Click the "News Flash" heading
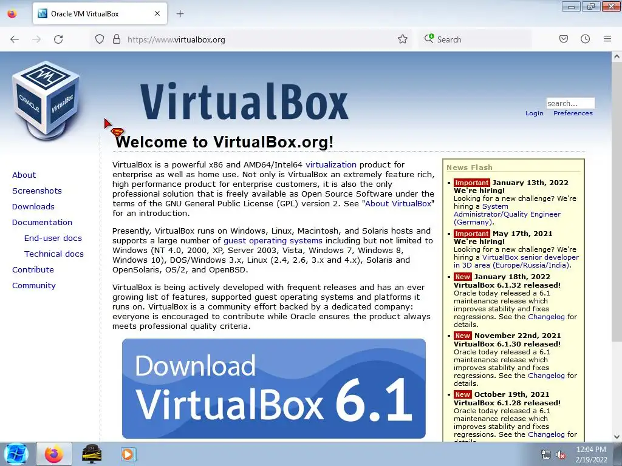Screen dimensions: 622x466 tap(470, 167)
